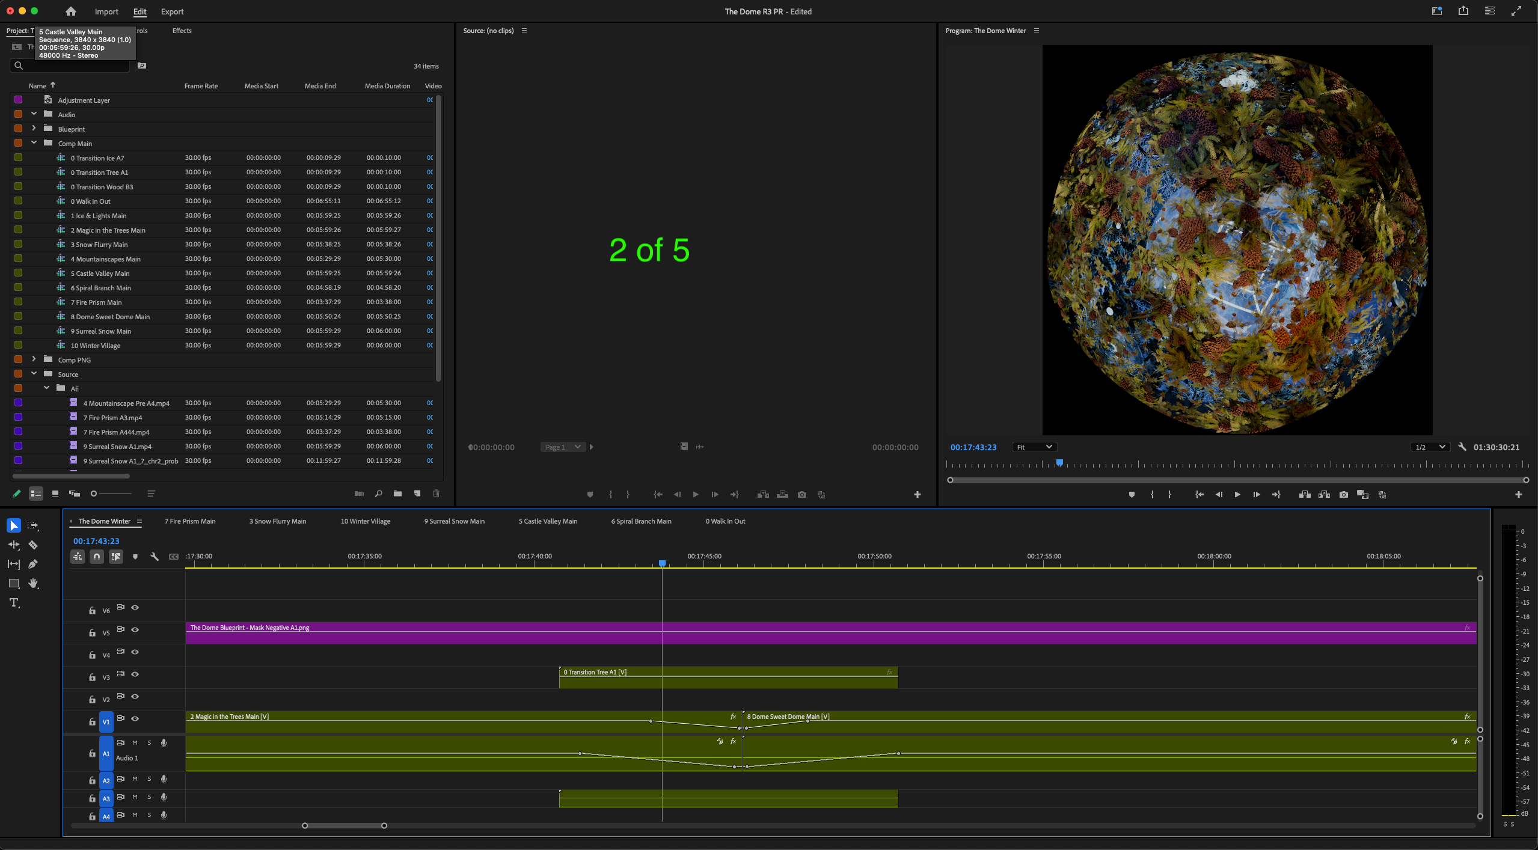Screen dimensions: 1538x850
Task: Click the Ripple Edit tool
Action: click(x=14, y=545)
